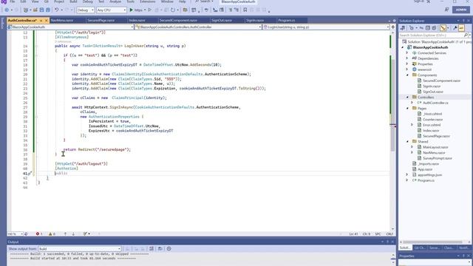Image resolution: width=473 pixels, height=266 pixels.
Task: Open the Any CPU platform dropdown
Action: [x=112, y=10]
